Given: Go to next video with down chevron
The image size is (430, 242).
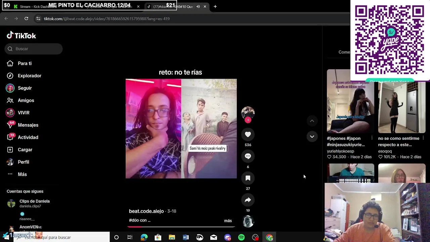Looking at the screenshot, I should 312,136.
